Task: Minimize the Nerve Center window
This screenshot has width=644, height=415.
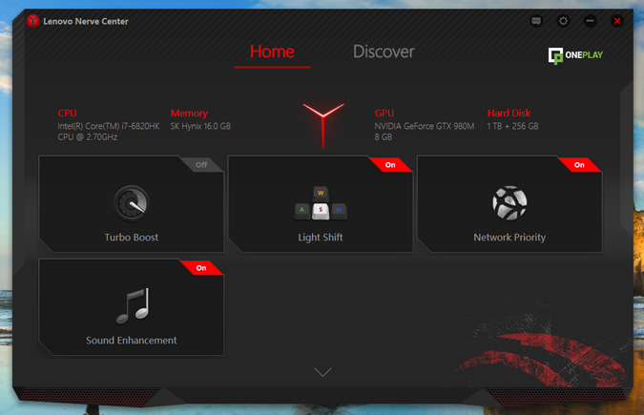Action: pyautogui.click(x=591, y=21)
